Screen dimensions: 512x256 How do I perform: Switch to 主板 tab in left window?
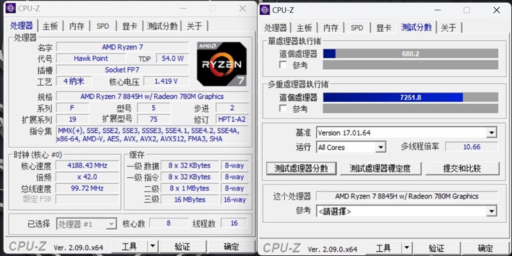coord(51,26)
